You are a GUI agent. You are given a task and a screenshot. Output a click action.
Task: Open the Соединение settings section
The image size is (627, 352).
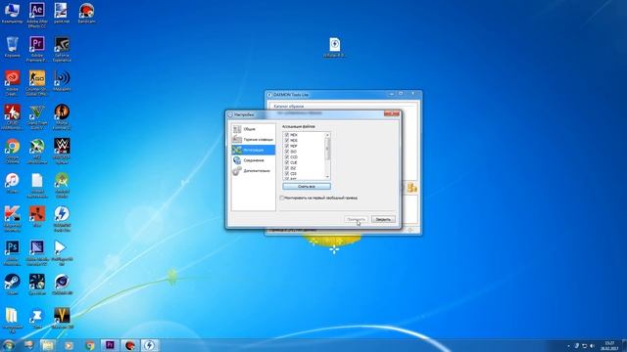tap(253, 160)
